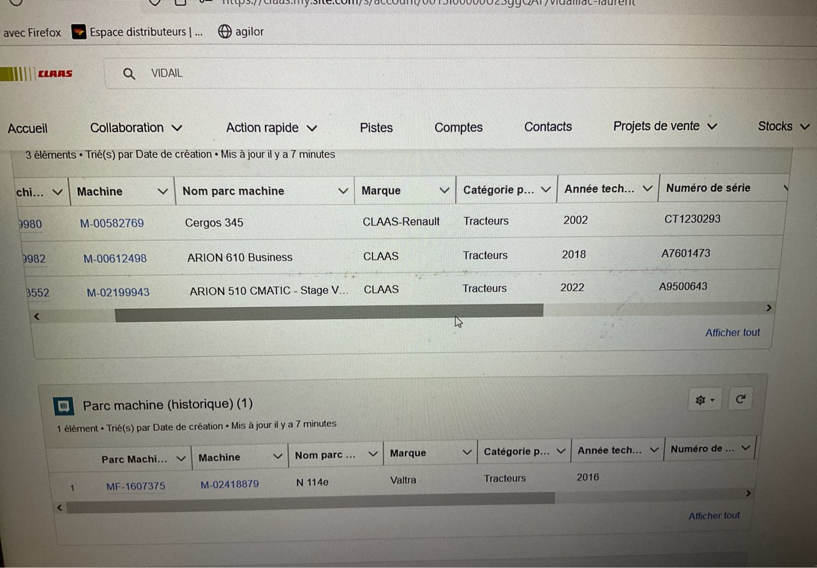Open Machine column menu in historique table
The height and width of the screenshot is (568, 817).
(x=278, y=457)
